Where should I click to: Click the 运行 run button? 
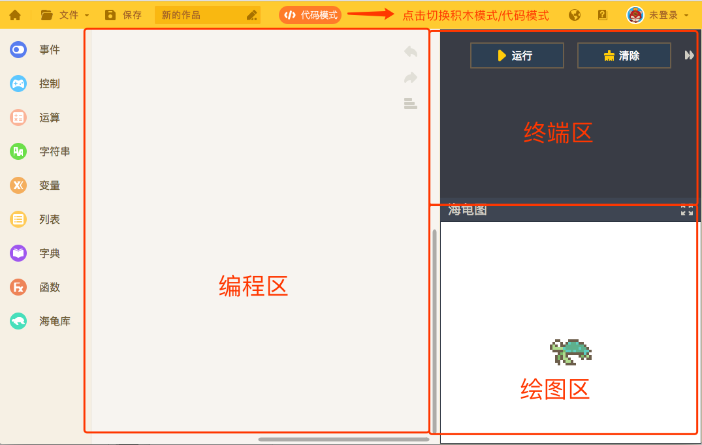tap(517, 55)
